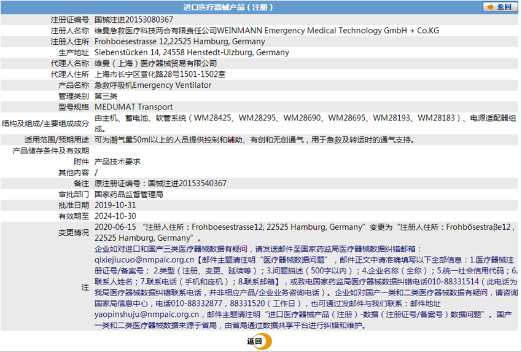The width and height of the screenshot is (522, 352).
Task: Click the 注 label beside the blue note
Action: click(85, 287)
